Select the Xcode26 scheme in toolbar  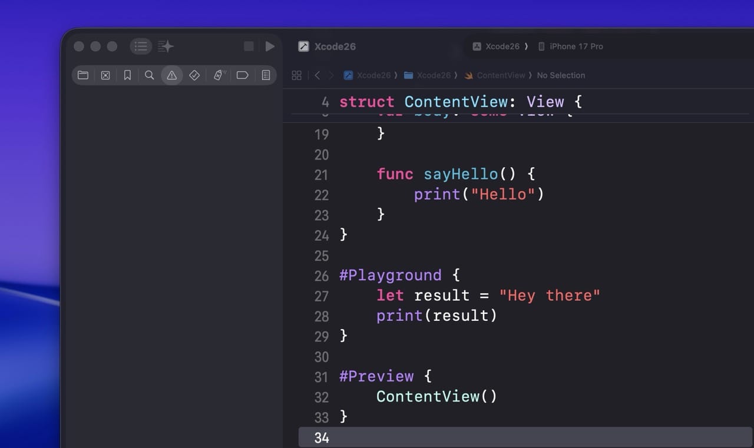pyautogui.click(x=496, y=47)
